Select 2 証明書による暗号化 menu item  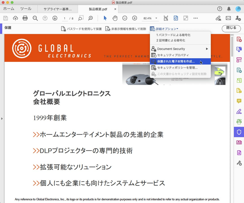[x=180, y=40]
